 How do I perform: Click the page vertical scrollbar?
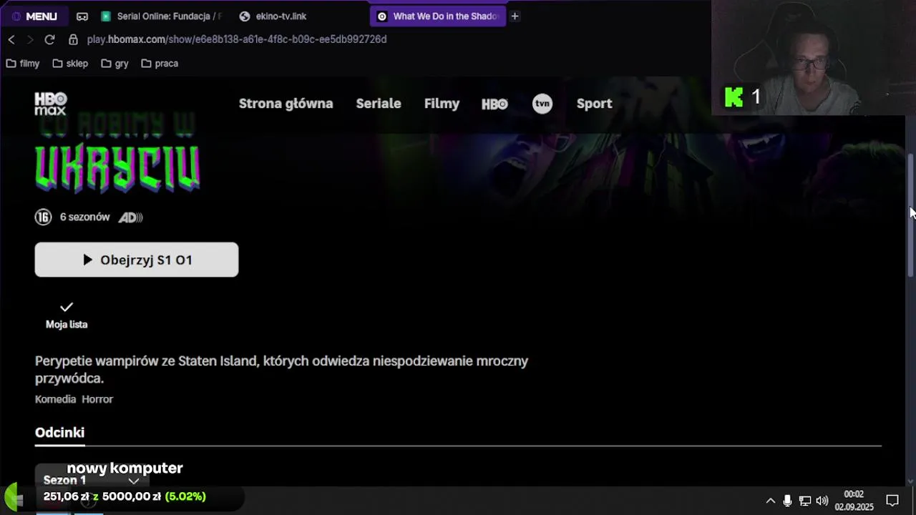911,215
